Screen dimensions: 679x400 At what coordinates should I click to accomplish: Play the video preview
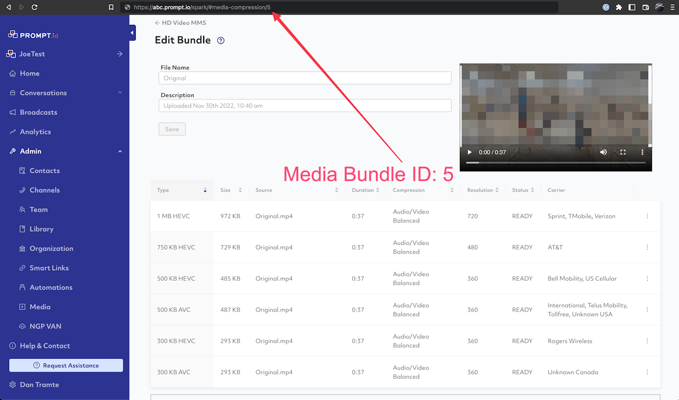coord(469,152)
